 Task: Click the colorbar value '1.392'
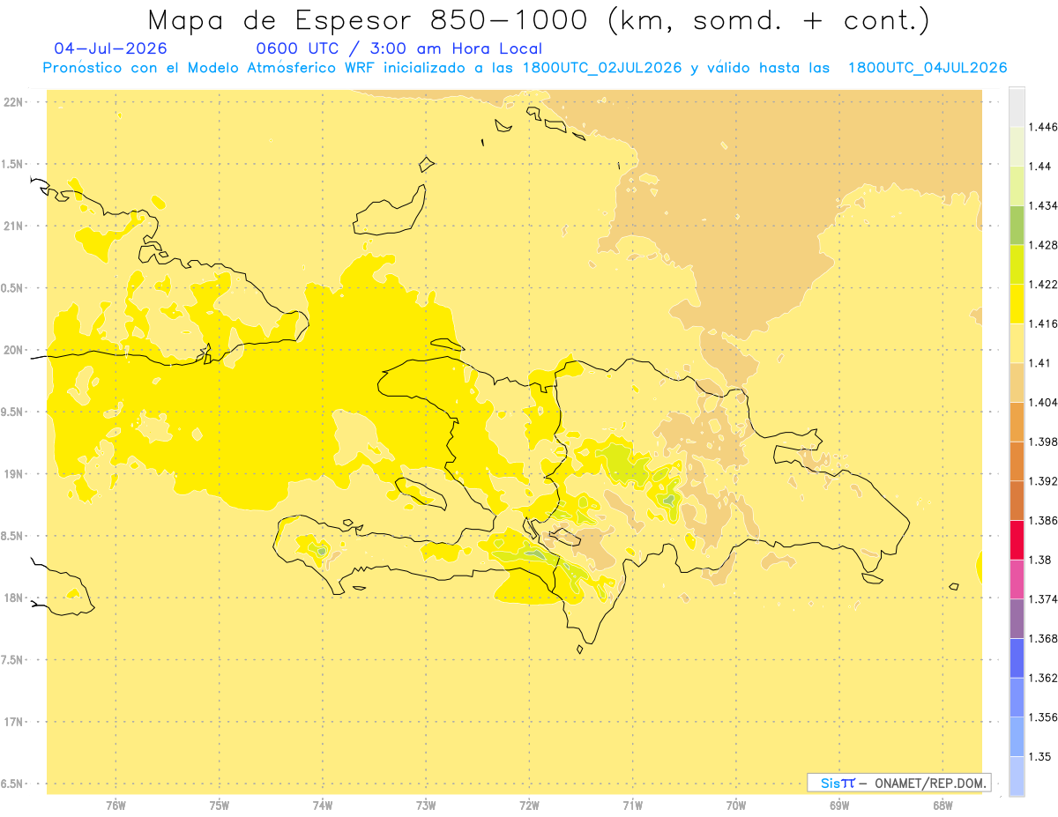coord(1042,481)
